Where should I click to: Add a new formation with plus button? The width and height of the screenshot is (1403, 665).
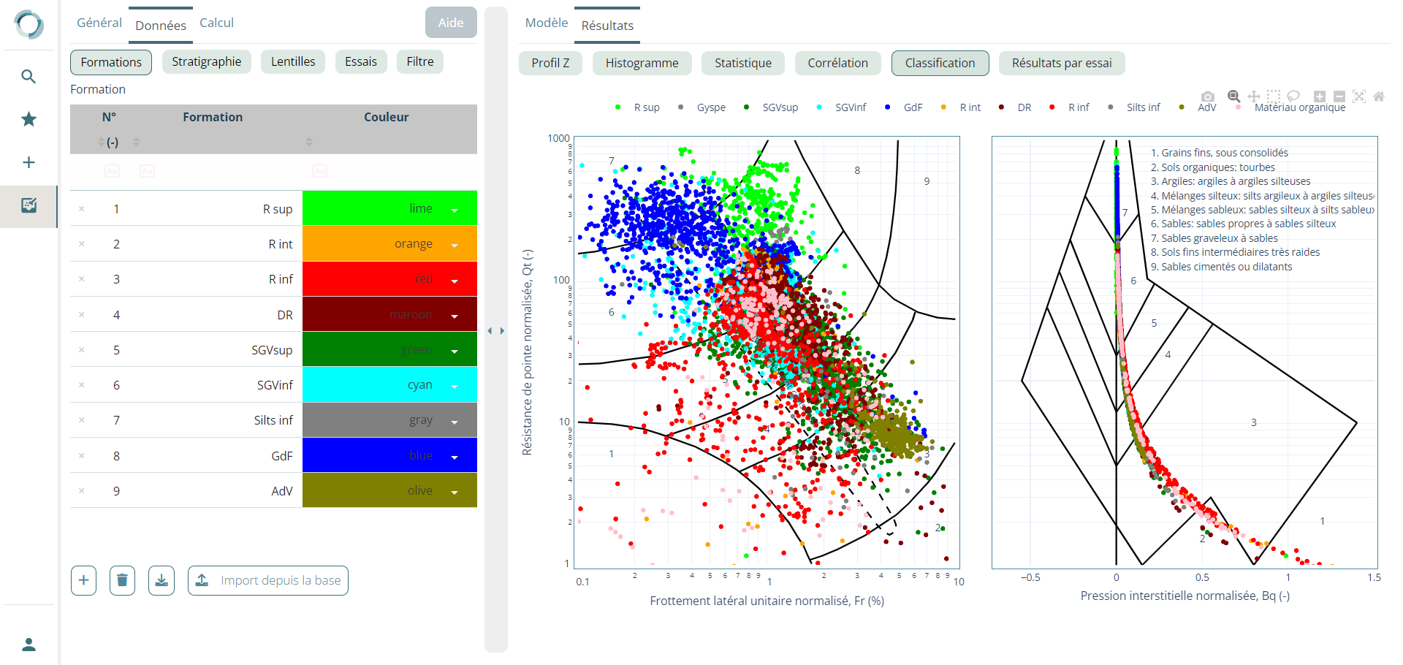coord(83,580)
